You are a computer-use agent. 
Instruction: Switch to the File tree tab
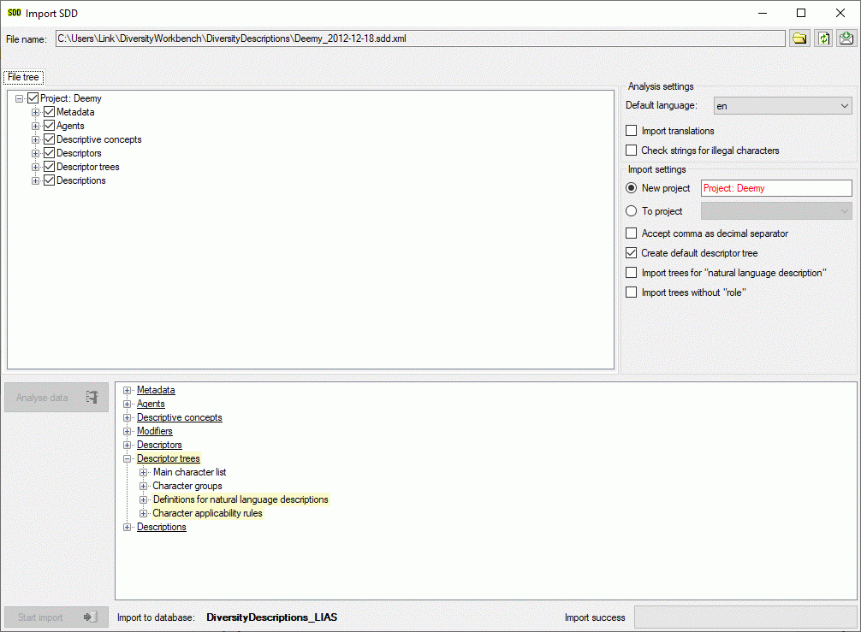(x=24, y=77)
